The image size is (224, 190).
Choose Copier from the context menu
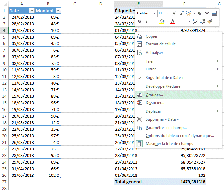click(178, 36)
